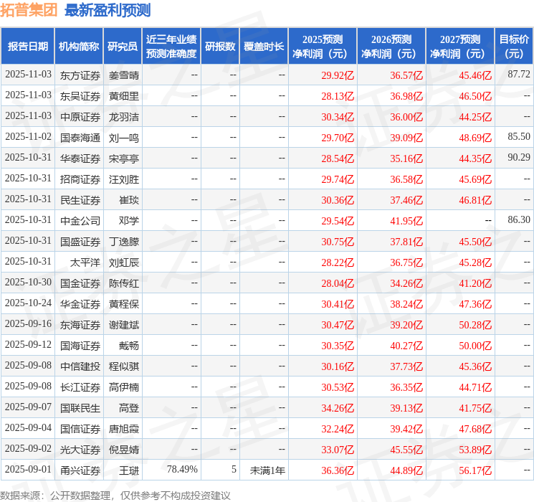Select the 中原证券 institution cell
This screenshot has height=502, width=534.
point(80,117)
